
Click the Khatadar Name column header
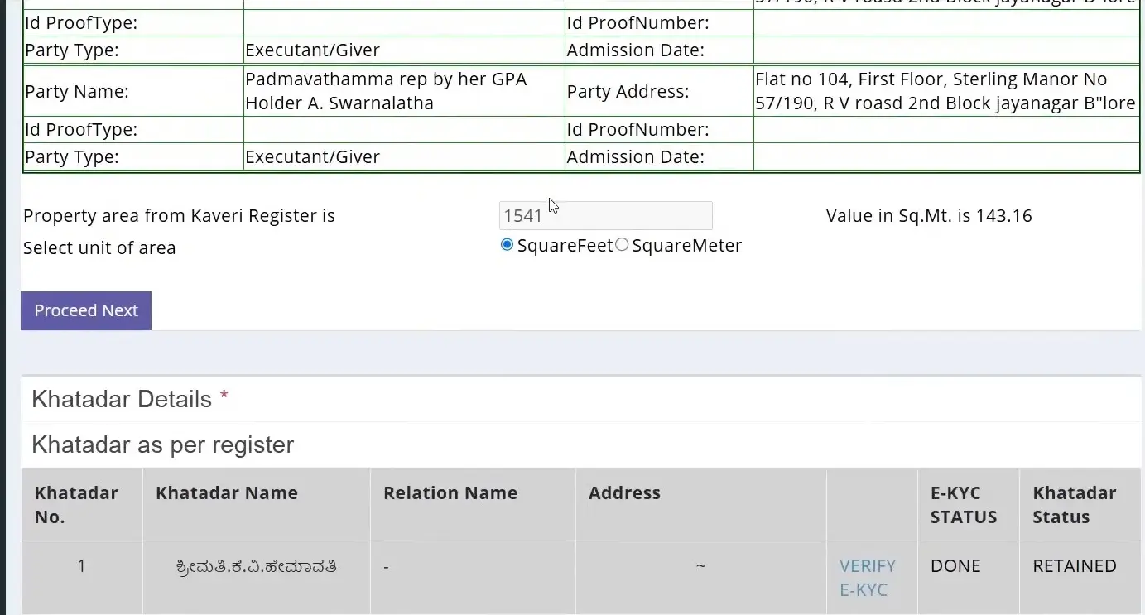pyautogui.click(x=226, y=492)
